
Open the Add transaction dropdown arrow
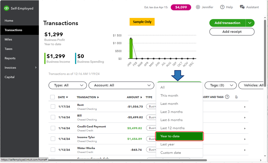coord(250,23)
